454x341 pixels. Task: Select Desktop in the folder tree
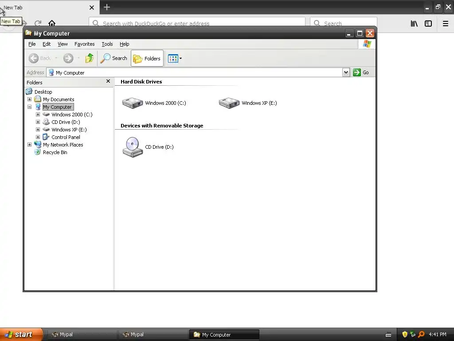pos(43,92)
